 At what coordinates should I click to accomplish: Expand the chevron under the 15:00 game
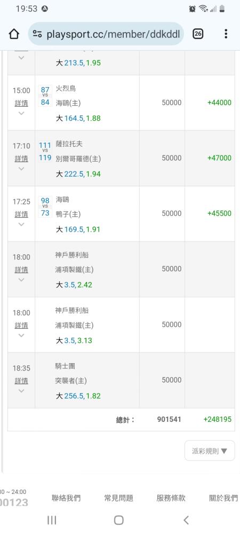21,113
